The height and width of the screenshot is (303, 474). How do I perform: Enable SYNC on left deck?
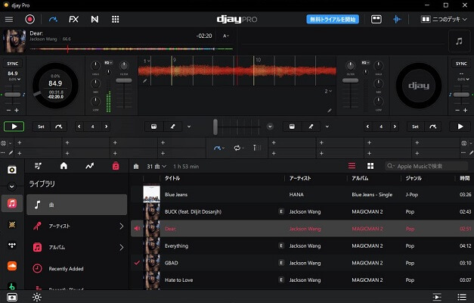[x=13, y=64]
